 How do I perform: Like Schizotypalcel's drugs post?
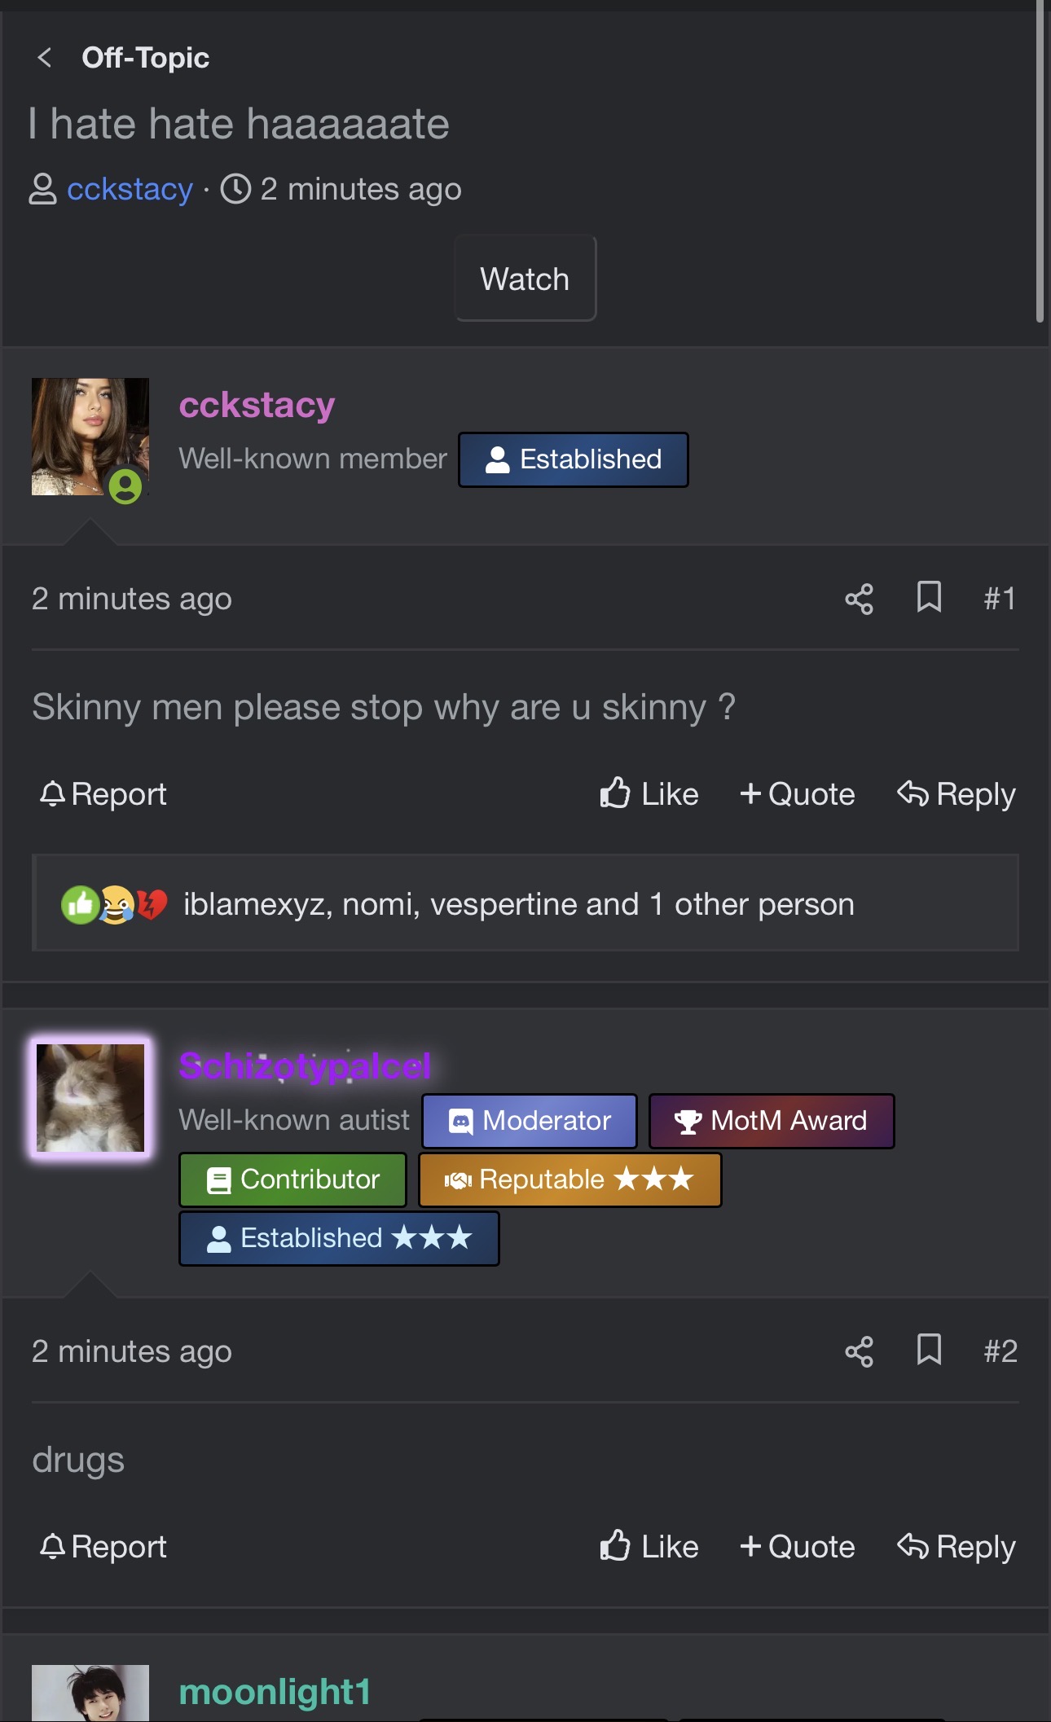tap(649, 1546)
